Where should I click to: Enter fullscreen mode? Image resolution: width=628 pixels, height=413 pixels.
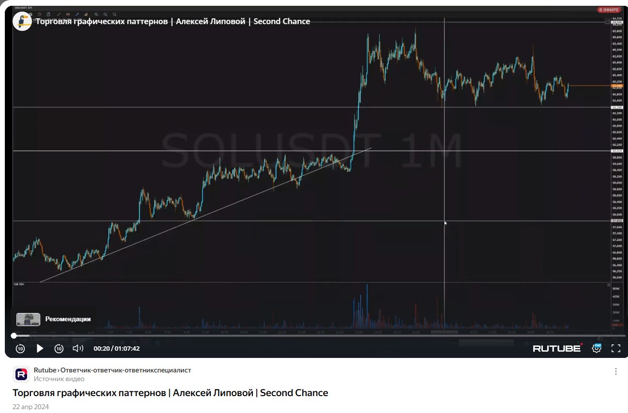click(616, 348)
